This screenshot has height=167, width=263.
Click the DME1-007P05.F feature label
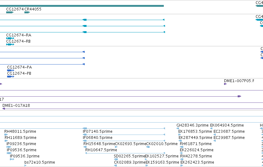(239, 81)
